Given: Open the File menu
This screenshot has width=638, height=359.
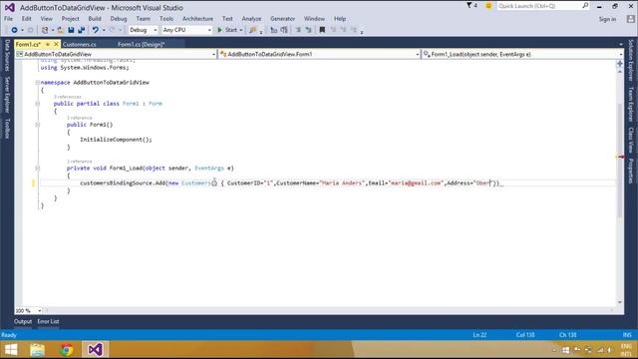Looking at the screenshot, I should [x=9, y=19].
